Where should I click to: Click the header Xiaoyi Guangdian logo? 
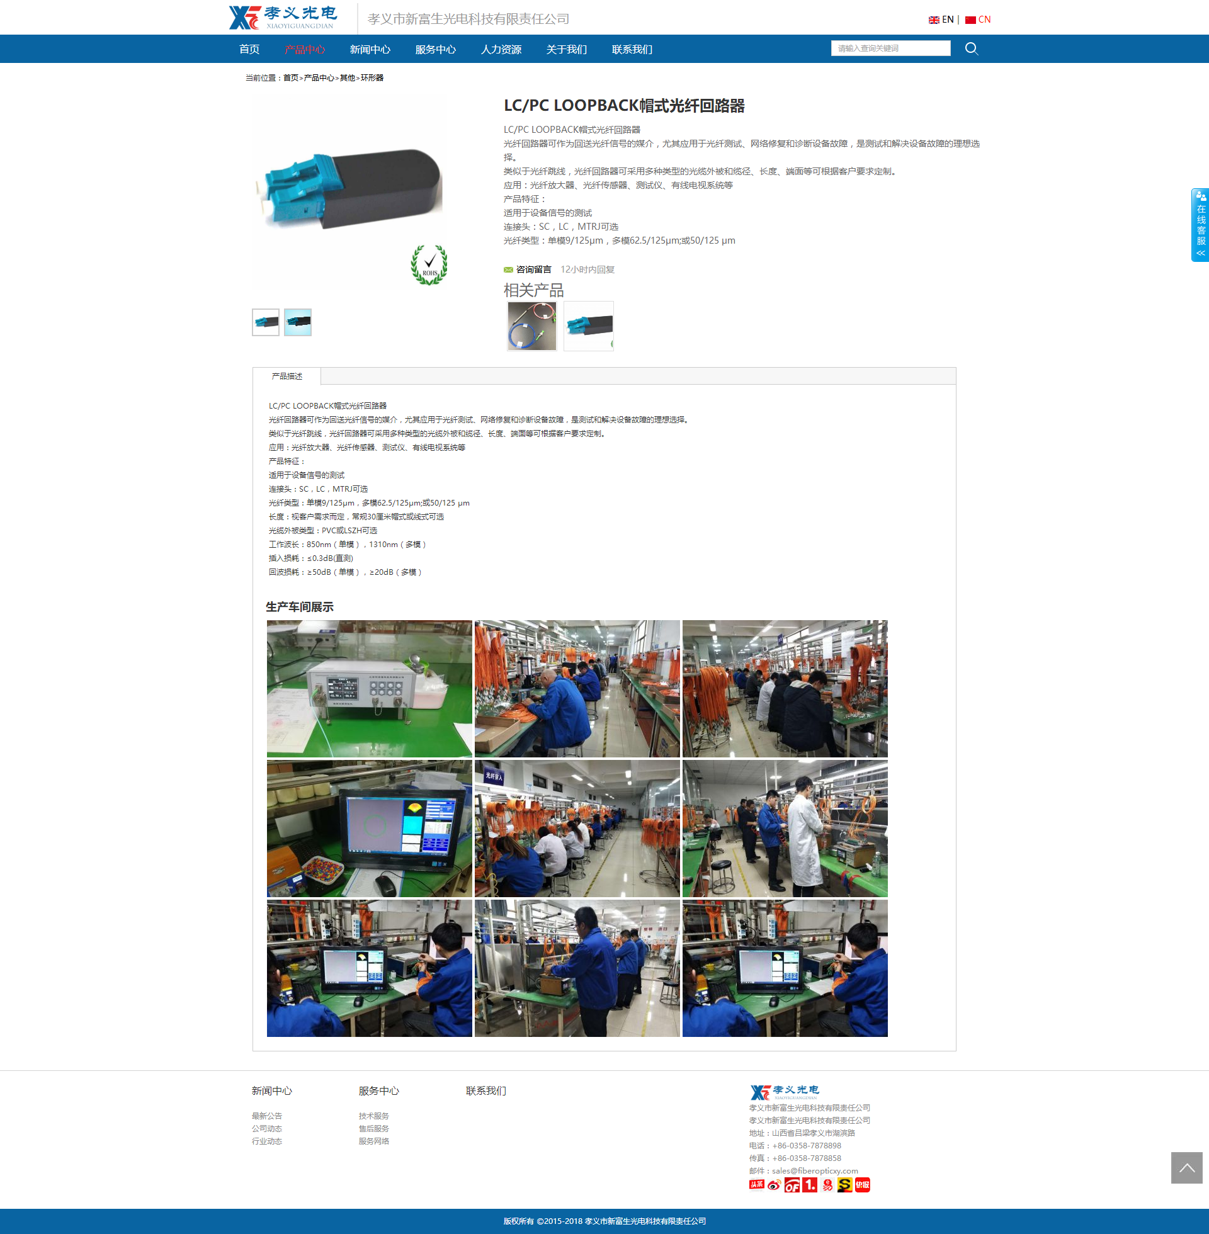tap(283, 17)
